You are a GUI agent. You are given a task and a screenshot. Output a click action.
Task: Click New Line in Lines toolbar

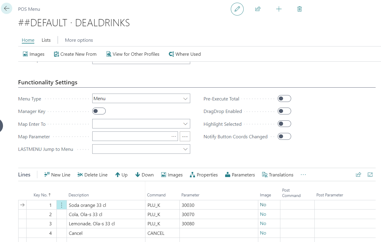(57, 175)
